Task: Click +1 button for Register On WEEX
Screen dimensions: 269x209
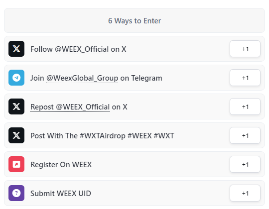Action: click(x=245, y=164)
